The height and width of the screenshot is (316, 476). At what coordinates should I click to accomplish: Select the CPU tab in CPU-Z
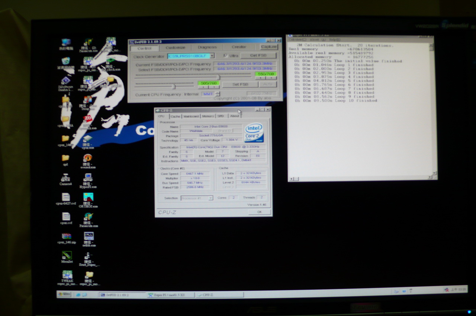(161, 116)
